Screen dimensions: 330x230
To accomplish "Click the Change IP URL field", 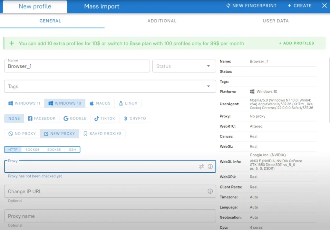I will point(110,191).
